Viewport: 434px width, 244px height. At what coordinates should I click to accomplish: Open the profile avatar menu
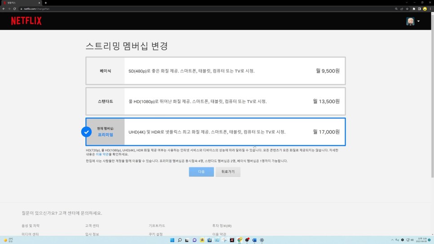point(410,21)
